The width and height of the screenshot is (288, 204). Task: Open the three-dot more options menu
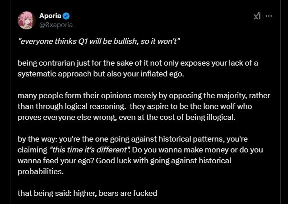pos(269,16)
